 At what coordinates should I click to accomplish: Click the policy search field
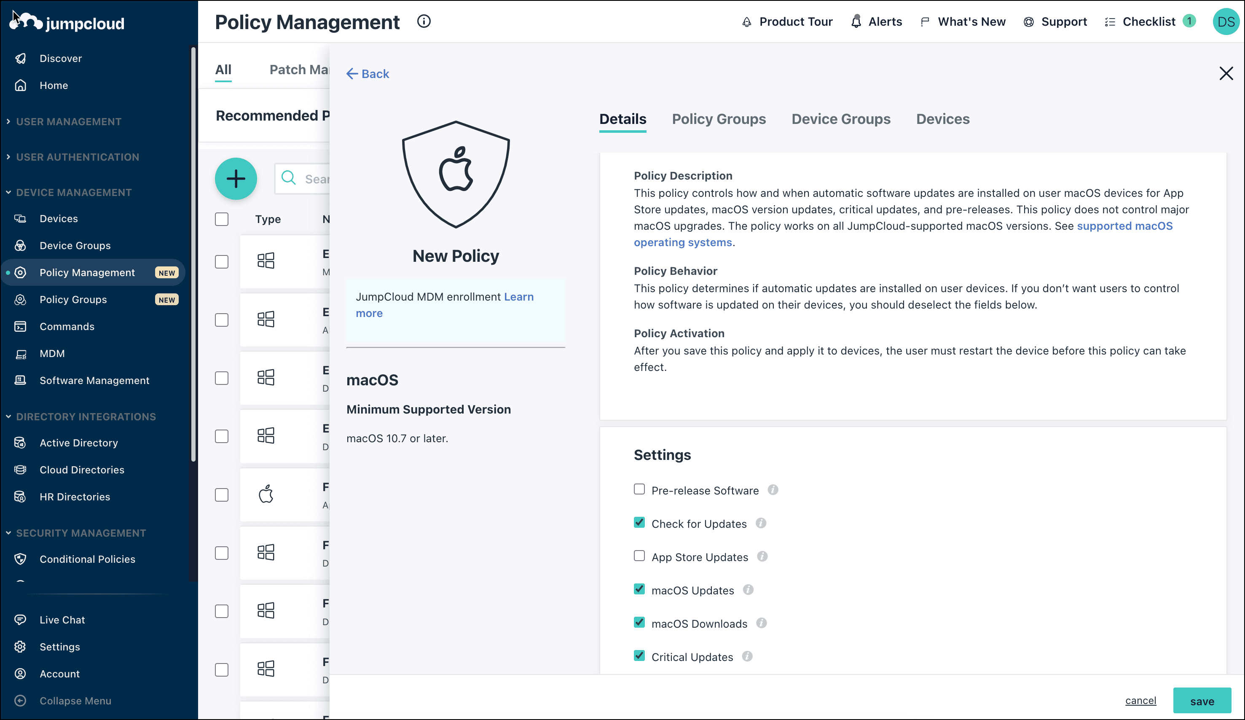(x=302, y=179)
